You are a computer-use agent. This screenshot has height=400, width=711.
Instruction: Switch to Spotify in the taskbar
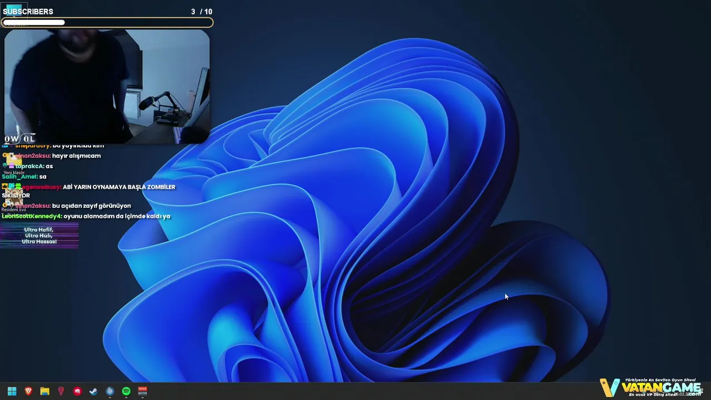point(126,391)
